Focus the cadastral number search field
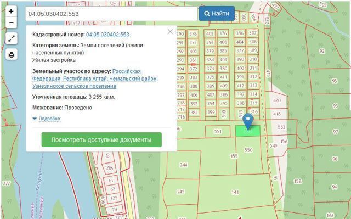Screen dimensions: 351x219 pyautogui.click(x=111, y=14)
